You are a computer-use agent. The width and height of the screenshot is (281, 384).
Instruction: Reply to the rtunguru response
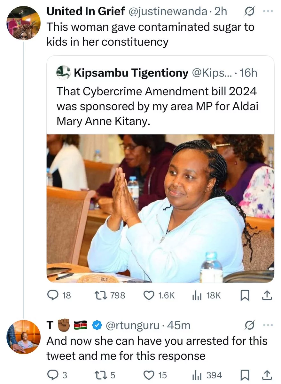tap(52, 375)
